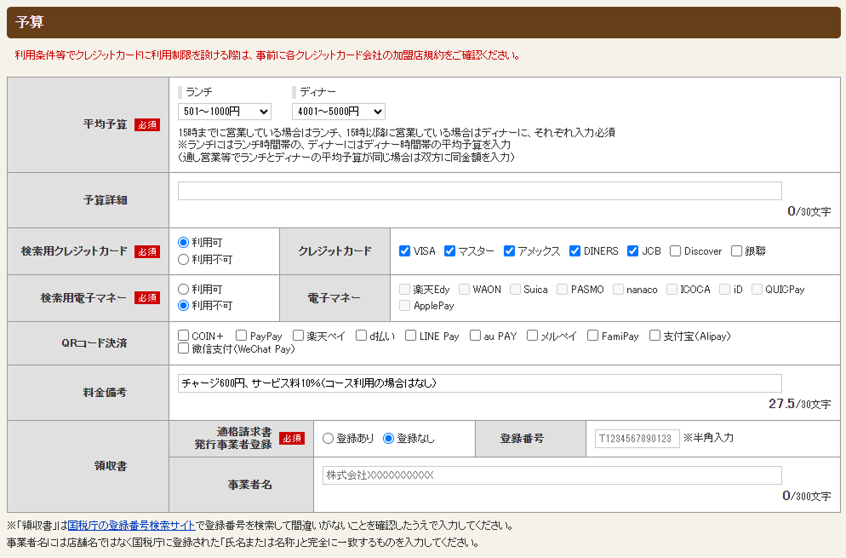
Task: Check the 楽天ペイ checkbox
Action: tap(299, 336)
